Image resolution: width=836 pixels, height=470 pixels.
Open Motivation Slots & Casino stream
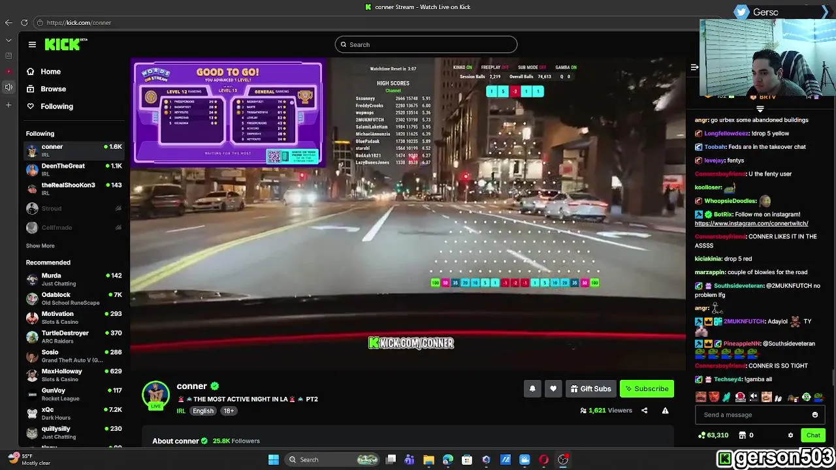(74, 317)
